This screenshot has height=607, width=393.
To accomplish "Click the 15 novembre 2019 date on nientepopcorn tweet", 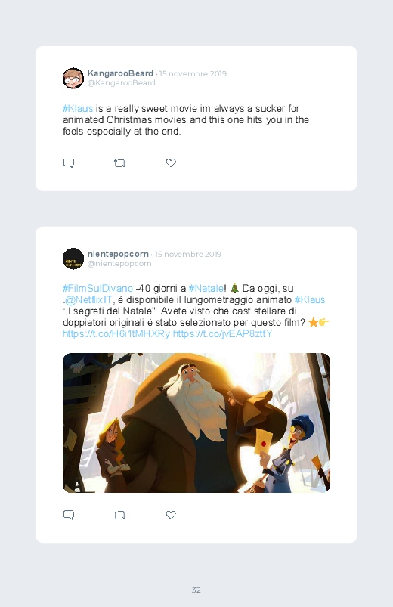I will point(188,254).
